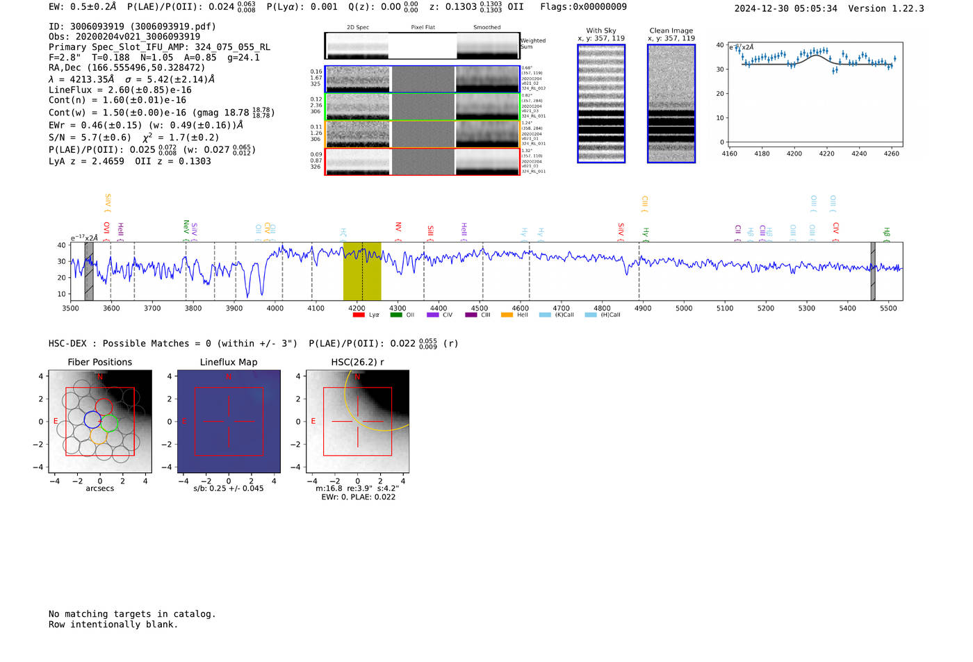Click the red OVI line label
Image resolution: width=973 pixels, height=662 pixels.
[106, 231]
